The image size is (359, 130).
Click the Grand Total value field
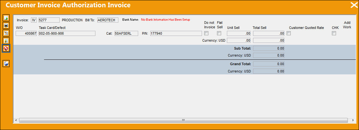tap(269, 64)
